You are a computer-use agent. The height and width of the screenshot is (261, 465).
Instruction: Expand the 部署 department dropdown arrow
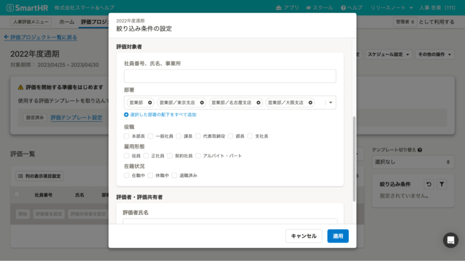tap(331, 103)
